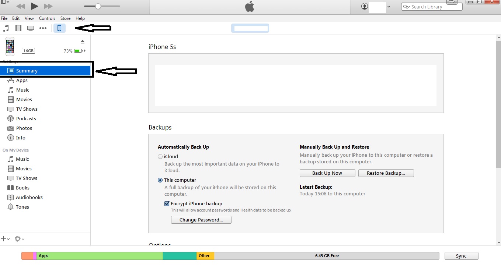Viewport: 501px width, 266px height.
Task: Click in the Search Library field
Action: click(x=432, y=7)
